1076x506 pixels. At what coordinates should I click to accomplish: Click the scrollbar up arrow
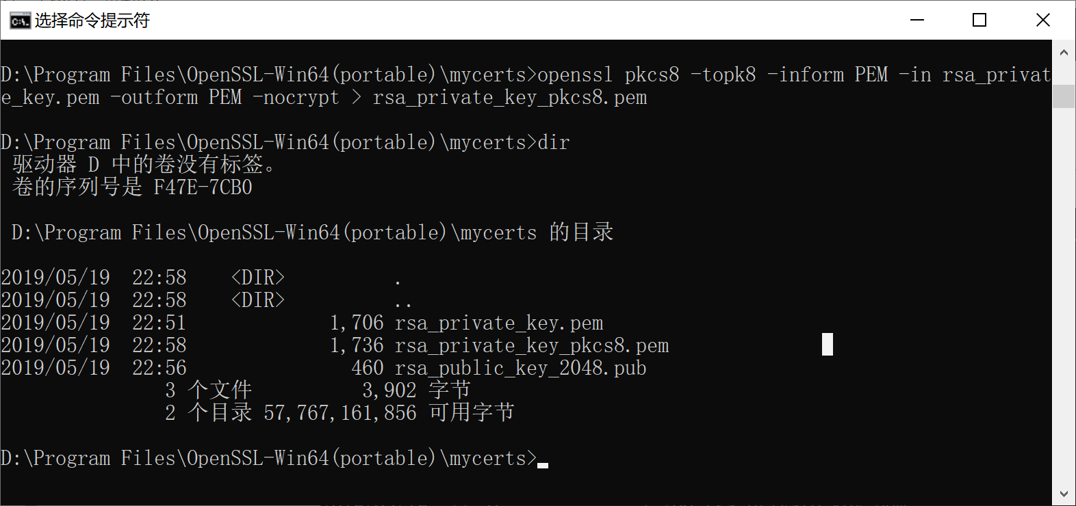[x=1063, y=52]
